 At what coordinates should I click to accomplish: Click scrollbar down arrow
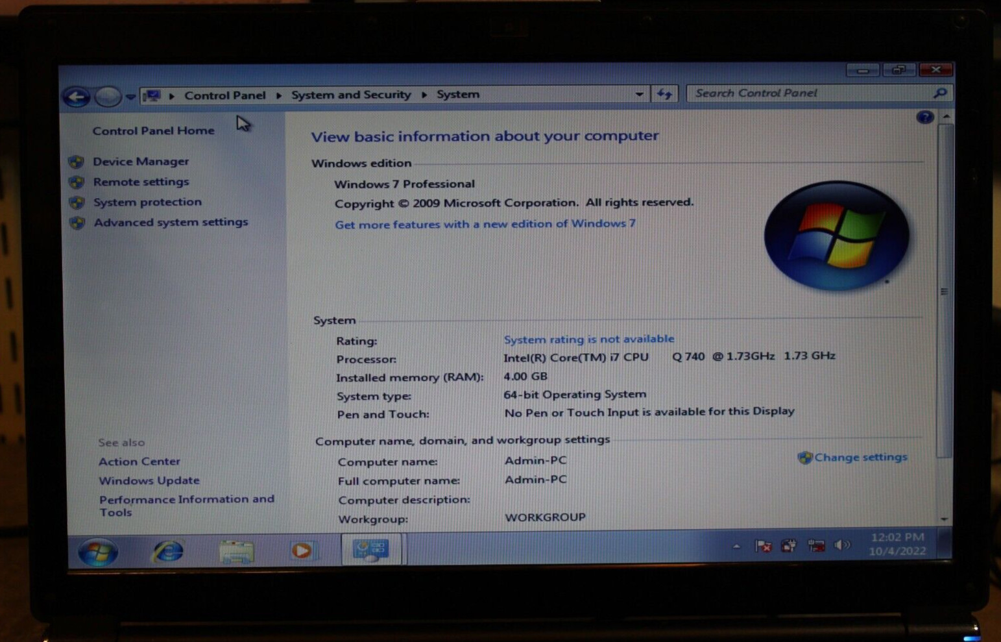(x=945, y=519)
